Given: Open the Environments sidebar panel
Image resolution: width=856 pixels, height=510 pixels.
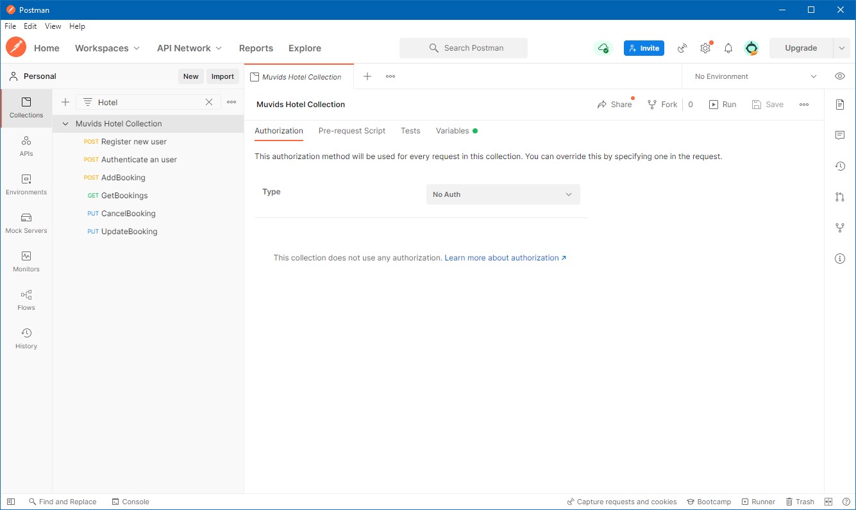Looking at the screenshot, I should pyautogui.click(x=26, y=185).
